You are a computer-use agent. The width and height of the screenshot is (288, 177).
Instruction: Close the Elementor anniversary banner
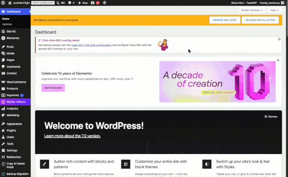coord(278,60)
